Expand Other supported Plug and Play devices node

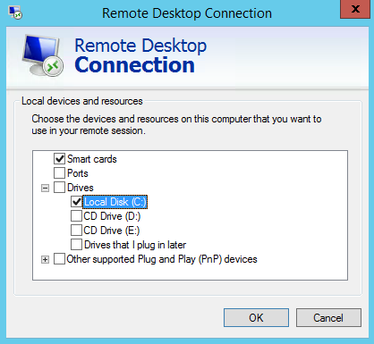click(45, 259)
